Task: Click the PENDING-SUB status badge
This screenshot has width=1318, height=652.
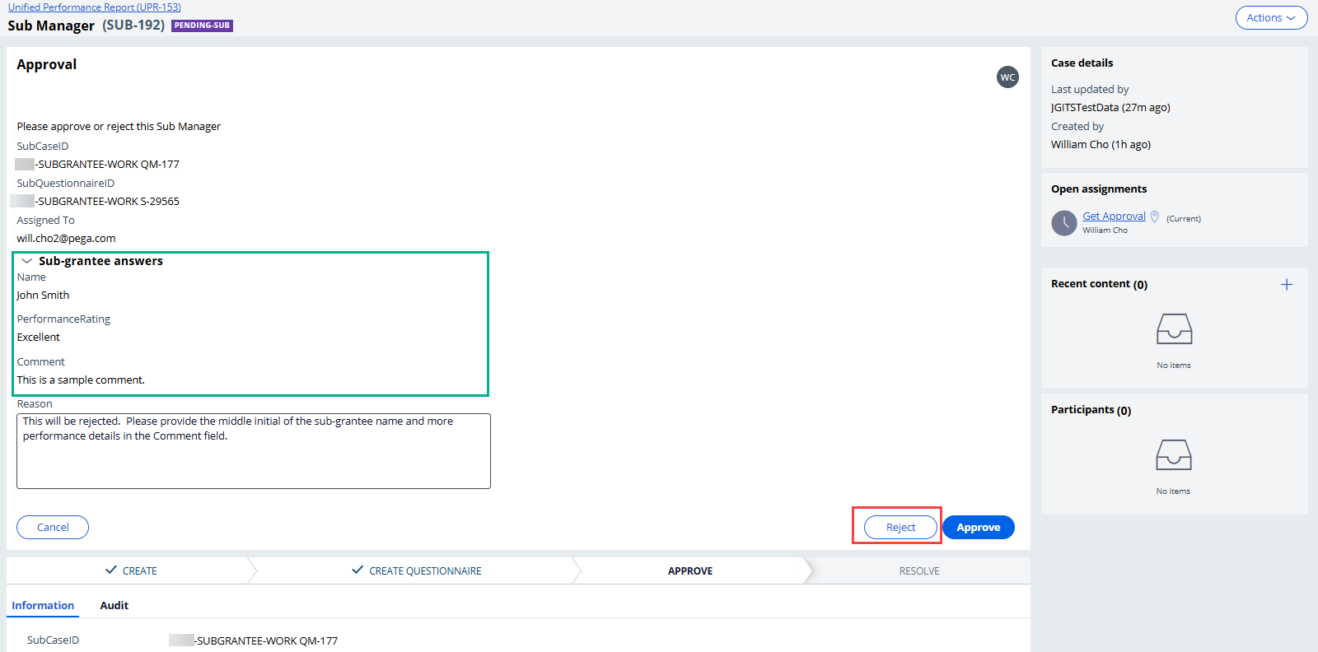Action: pyautogui.click(x=202, y=26)
